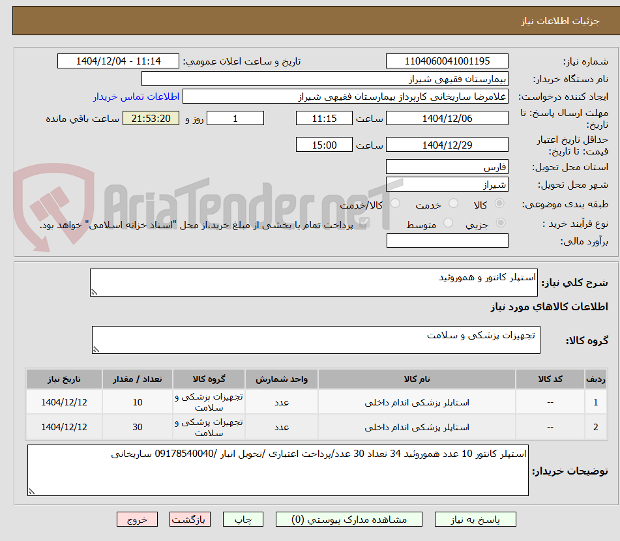Screen dimensions: 620x541
Task: Click the ردیف column header
Action: point(596,379)
